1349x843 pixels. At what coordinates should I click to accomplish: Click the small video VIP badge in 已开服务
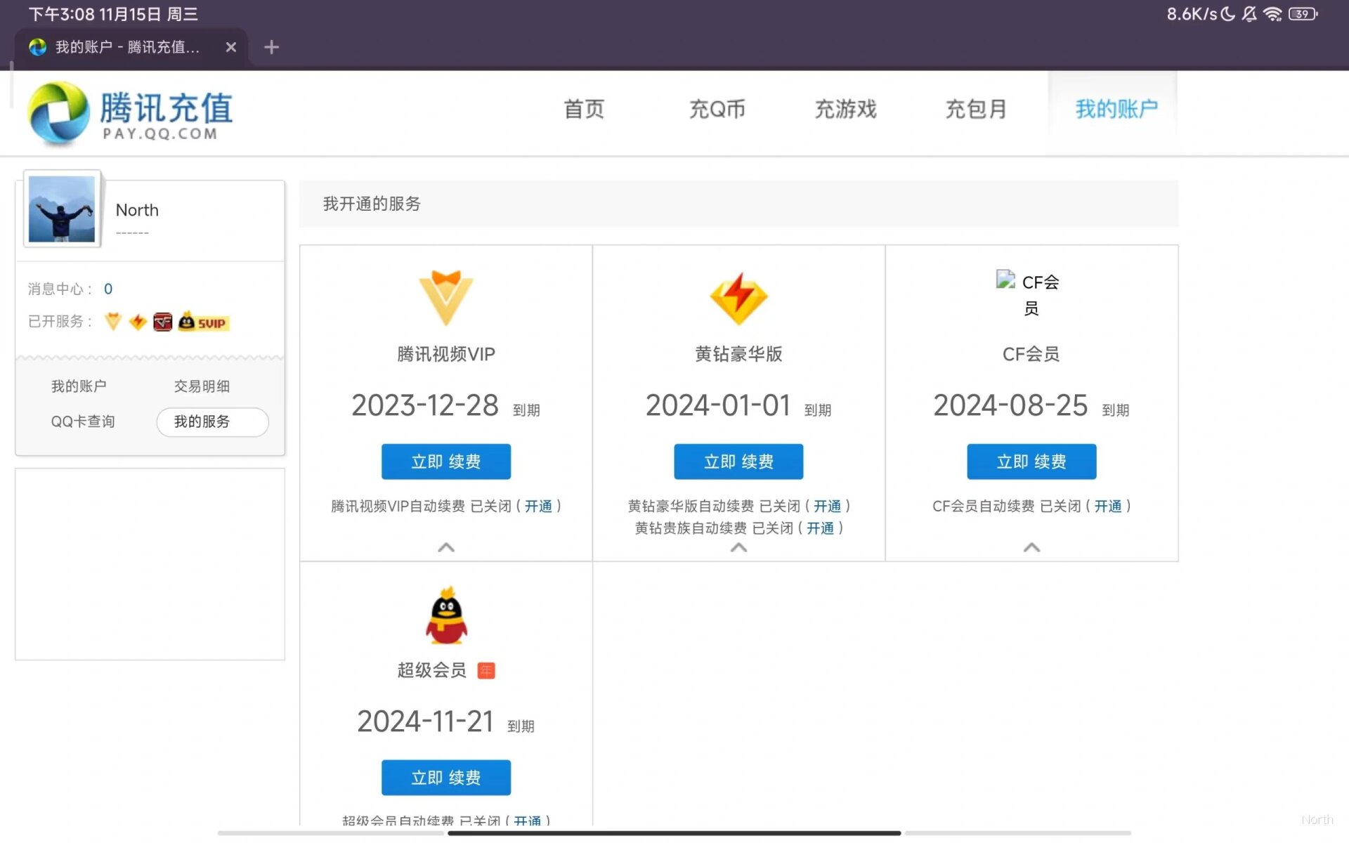click(x=113, y=322)
